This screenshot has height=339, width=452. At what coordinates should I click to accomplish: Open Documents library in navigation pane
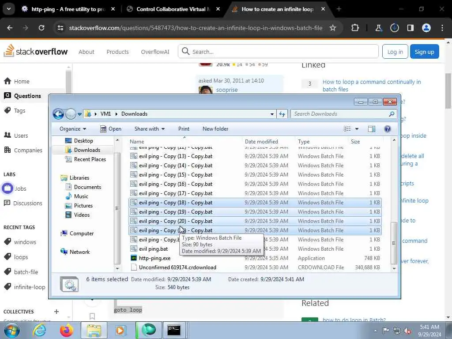click(x=83, y=187)
